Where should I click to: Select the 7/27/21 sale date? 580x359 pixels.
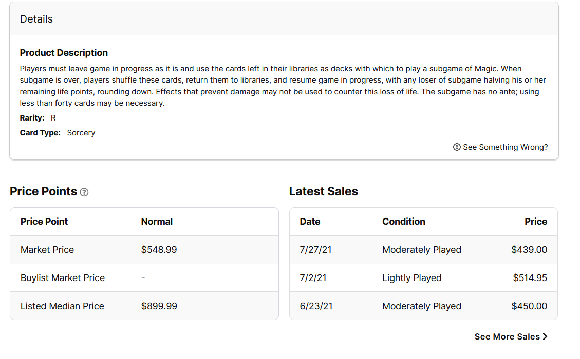coord(315,250)
